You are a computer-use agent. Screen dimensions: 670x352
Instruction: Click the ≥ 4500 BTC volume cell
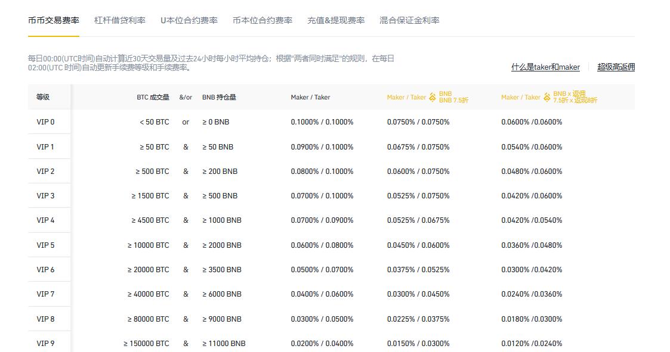tap(150, 220)
